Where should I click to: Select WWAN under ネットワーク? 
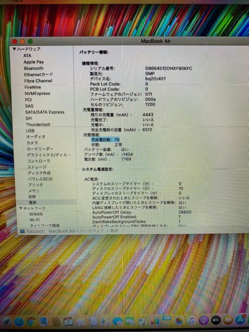click(x=36, y=214)
